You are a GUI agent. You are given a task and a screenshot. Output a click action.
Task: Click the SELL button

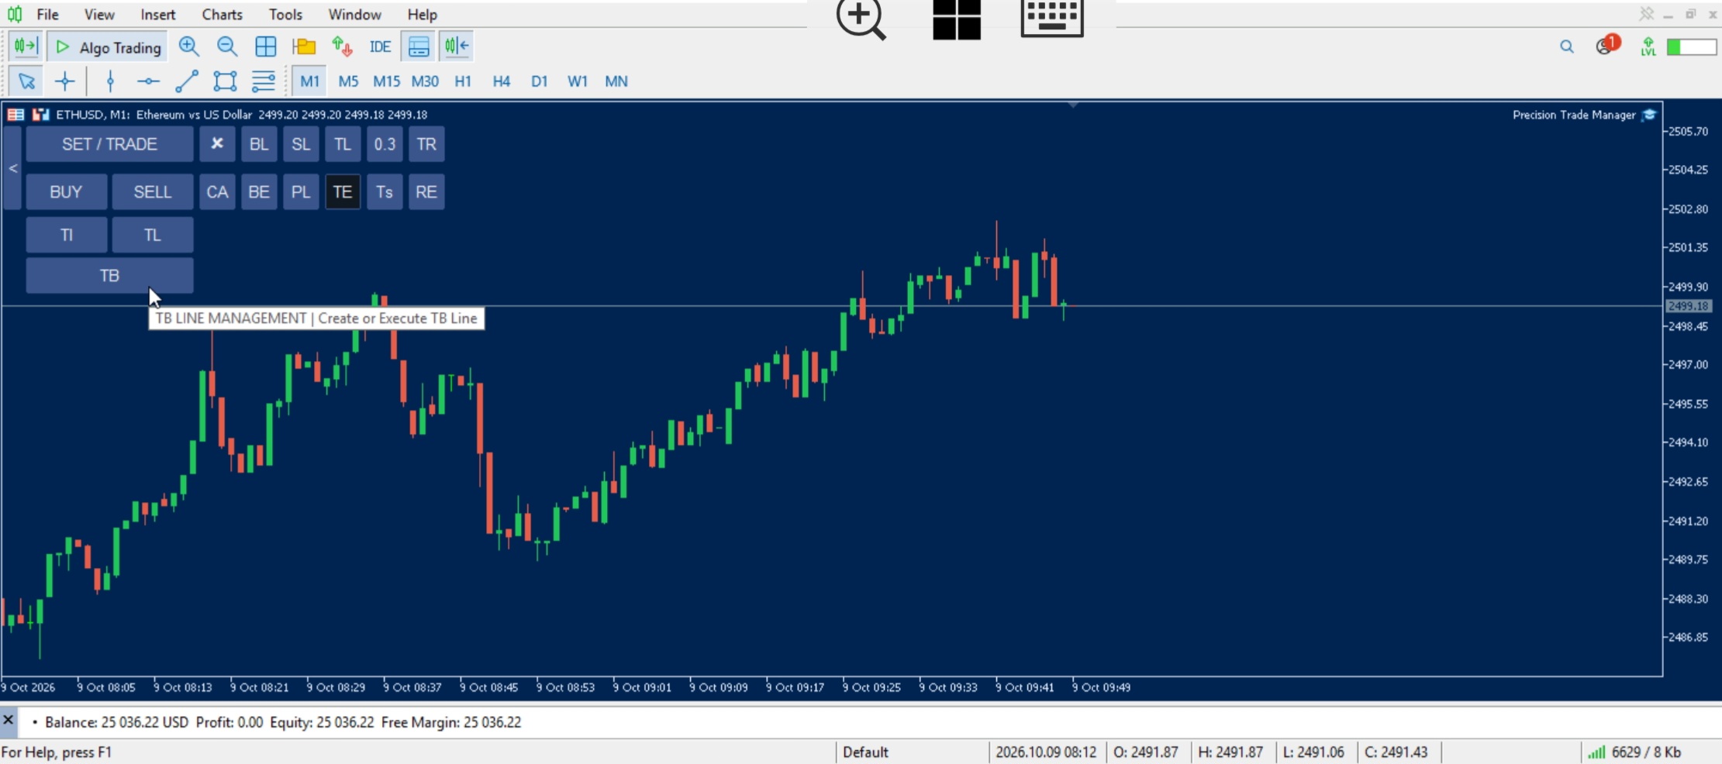(x=152, y=192)
